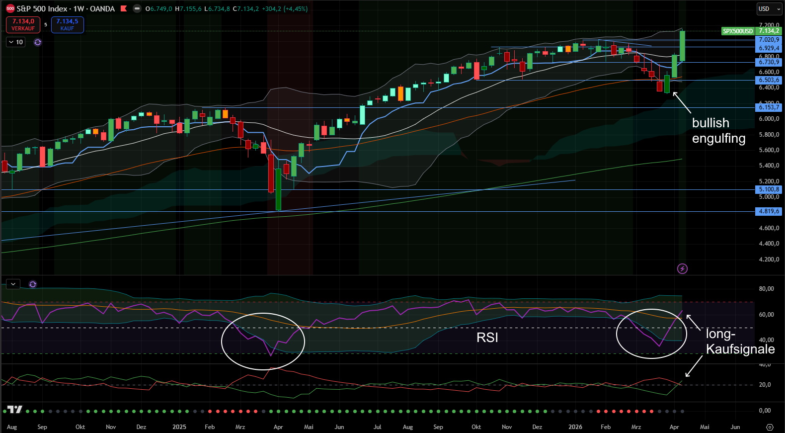785x433 pixels.
Task: Click the TradingView logo at bottom left
Action: tap(14, 410)
